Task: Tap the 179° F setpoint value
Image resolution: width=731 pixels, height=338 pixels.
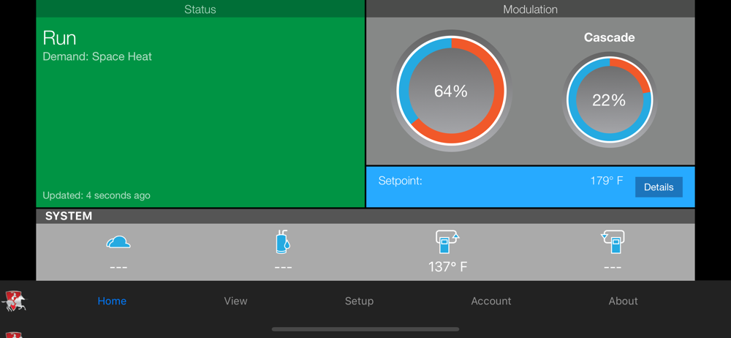Action: click(x=607, y=181)
